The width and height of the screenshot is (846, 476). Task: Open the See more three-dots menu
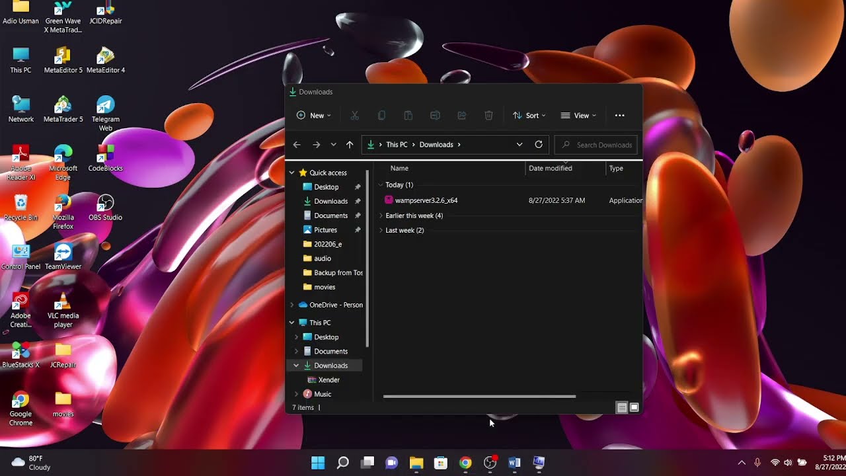point(619,115)
